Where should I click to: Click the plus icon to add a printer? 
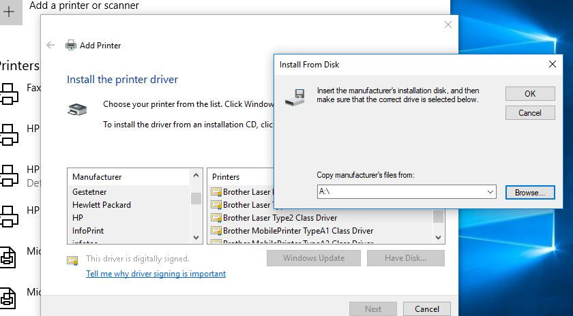click(8, 12)
